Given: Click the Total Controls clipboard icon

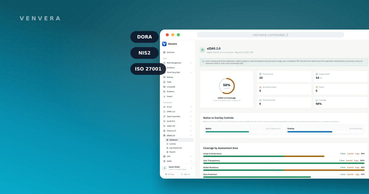Looking at the screenshot, I should (x=260, y=74).
